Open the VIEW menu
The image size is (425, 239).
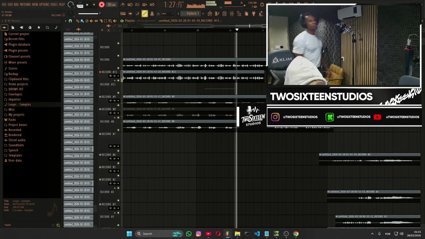pyautogui.click(x=35, y=4)
